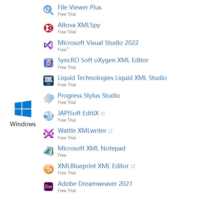Screen dimensions: 201x197
Task: Click the Wattle XMLwriter purple X icon
Action: coord(49,133)
